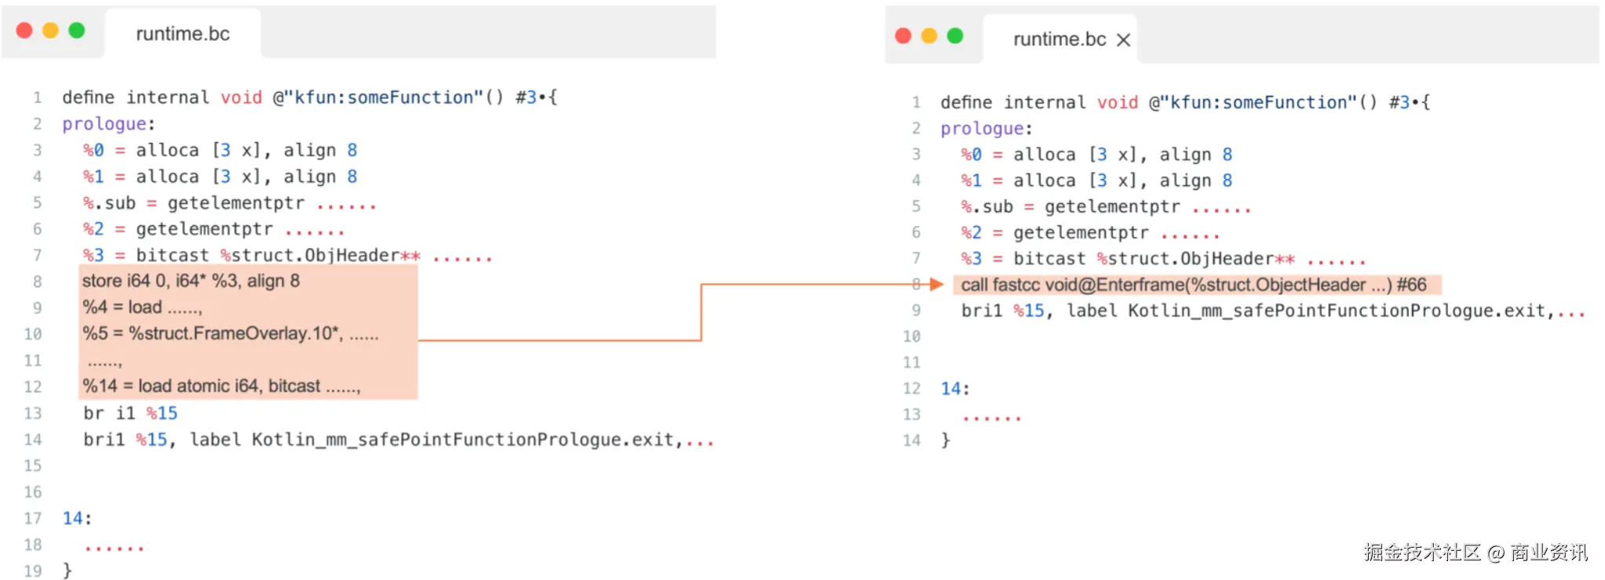Click the '14:' label in right window

[955, 388]
